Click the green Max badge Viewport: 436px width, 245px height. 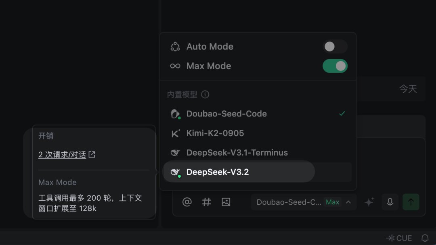coord(332,202)
